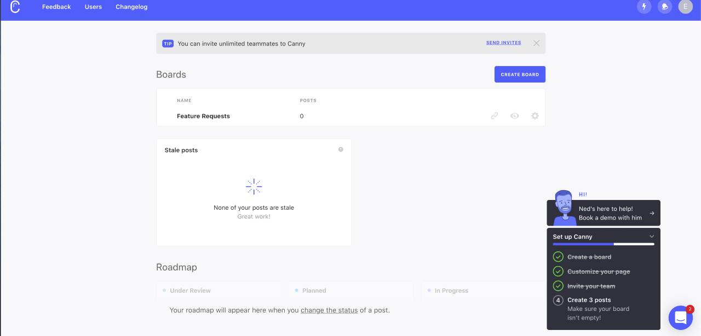The width and height of the screenshot is (701, 336).
Task: Go to the Users tab
Action: click(93, 7)
